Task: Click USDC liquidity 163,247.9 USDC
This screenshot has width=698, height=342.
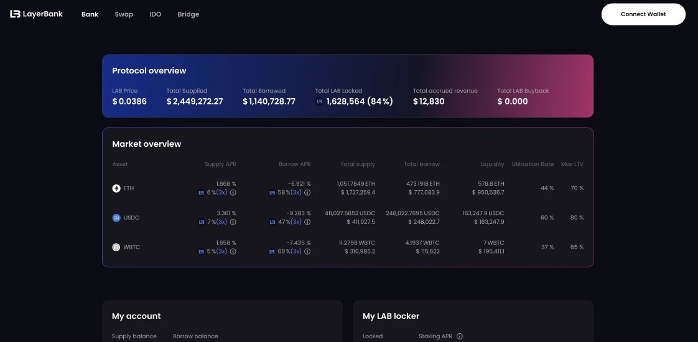Action: pos(483,213)
